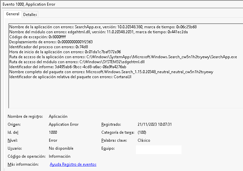Click the 'Aplicación' value next to 'Nombre de registro'
Image resolution: width=243 pixels, height=171 pixels.
[58, 116]
